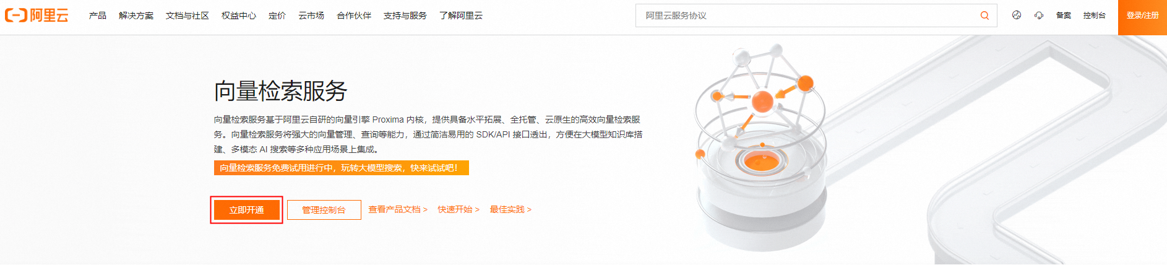
Task: Open the 解决方案 menu
Action: click(x=136, y=15)
